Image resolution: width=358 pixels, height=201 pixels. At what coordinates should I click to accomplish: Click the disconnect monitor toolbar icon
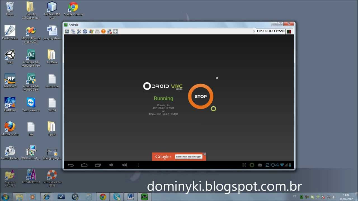(109, 32)
